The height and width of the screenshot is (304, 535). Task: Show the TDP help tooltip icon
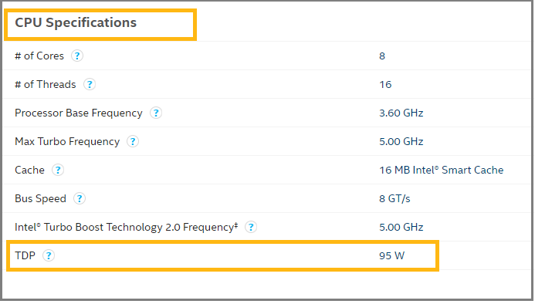(x=49, y=255)
